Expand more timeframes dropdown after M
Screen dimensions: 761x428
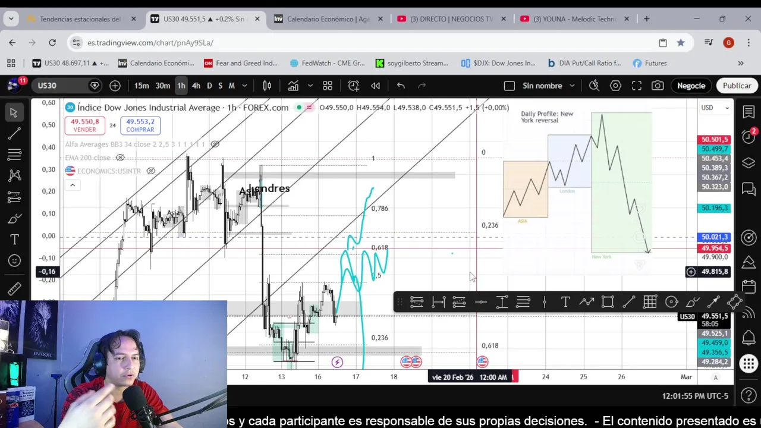coord(244,86)
